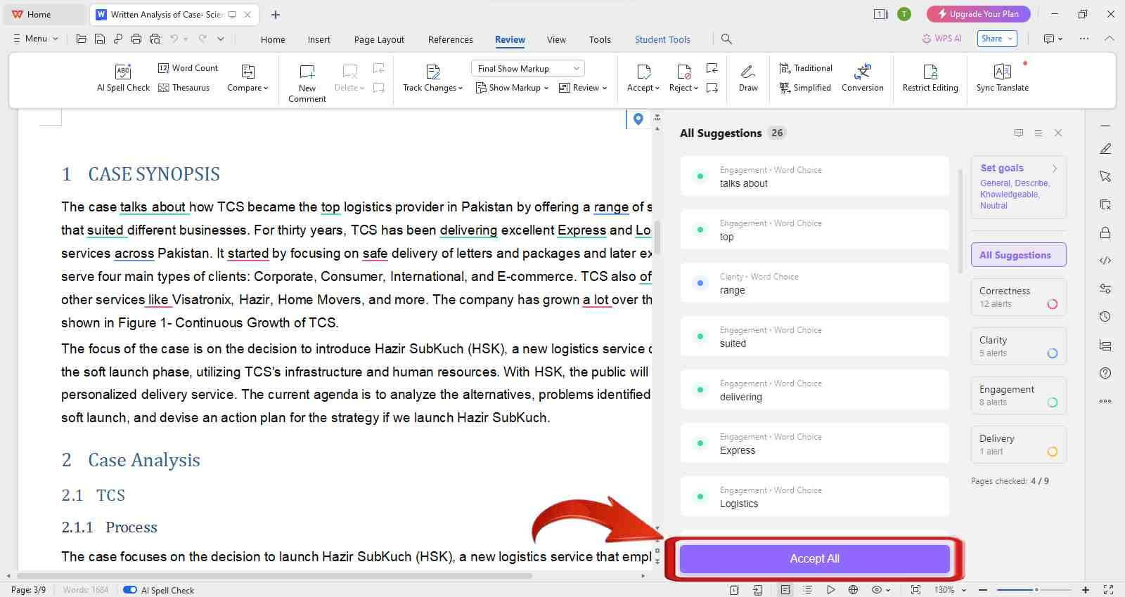
Task: Click the print icon in quick toolbar
Action: (x=136, y=39)
